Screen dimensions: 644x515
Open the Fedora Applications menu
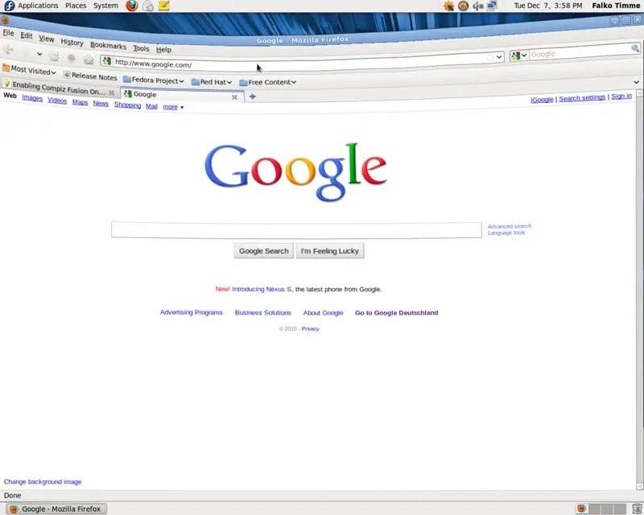point(31,6)
